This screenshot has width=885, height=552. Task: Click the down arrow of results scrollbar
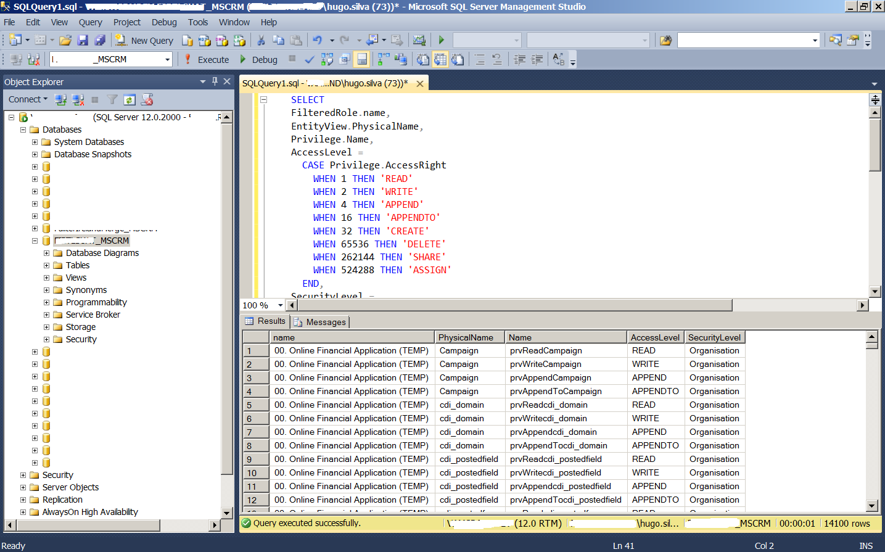pos(872,506)
